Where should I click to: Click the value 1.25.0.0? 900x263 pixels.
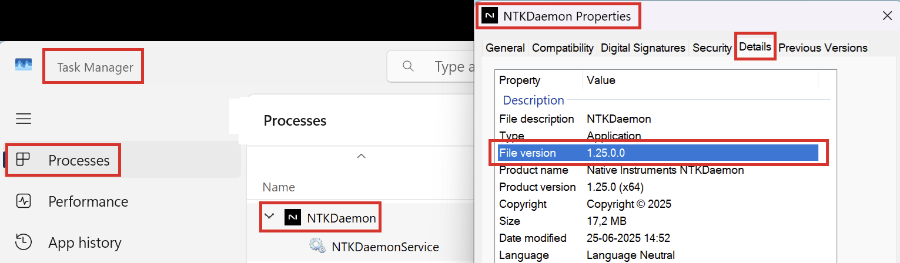(605, 153)
